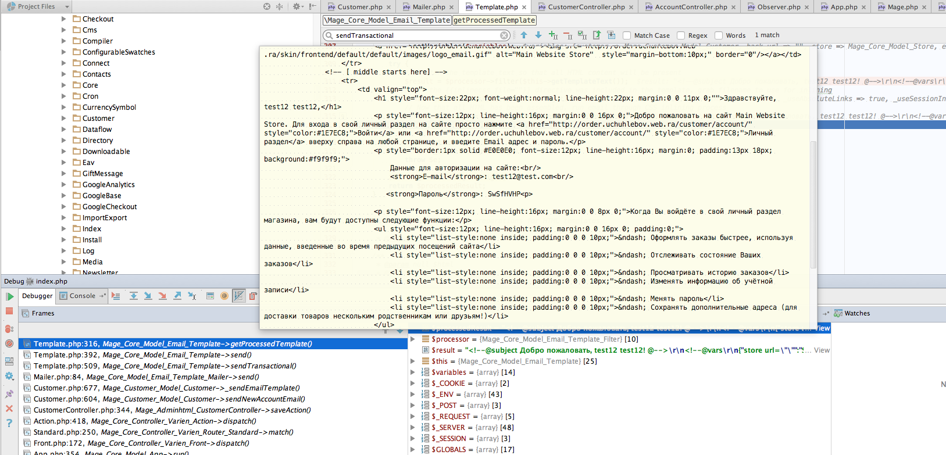Step into the function
This screenshot has height=455, width=946.
[148, 296]
